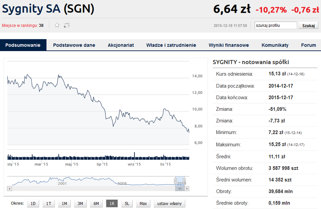This screenshot has width=321, height=209.
Task: Click the add to portfolio wallet icon
Action: (x=67, y=25)
